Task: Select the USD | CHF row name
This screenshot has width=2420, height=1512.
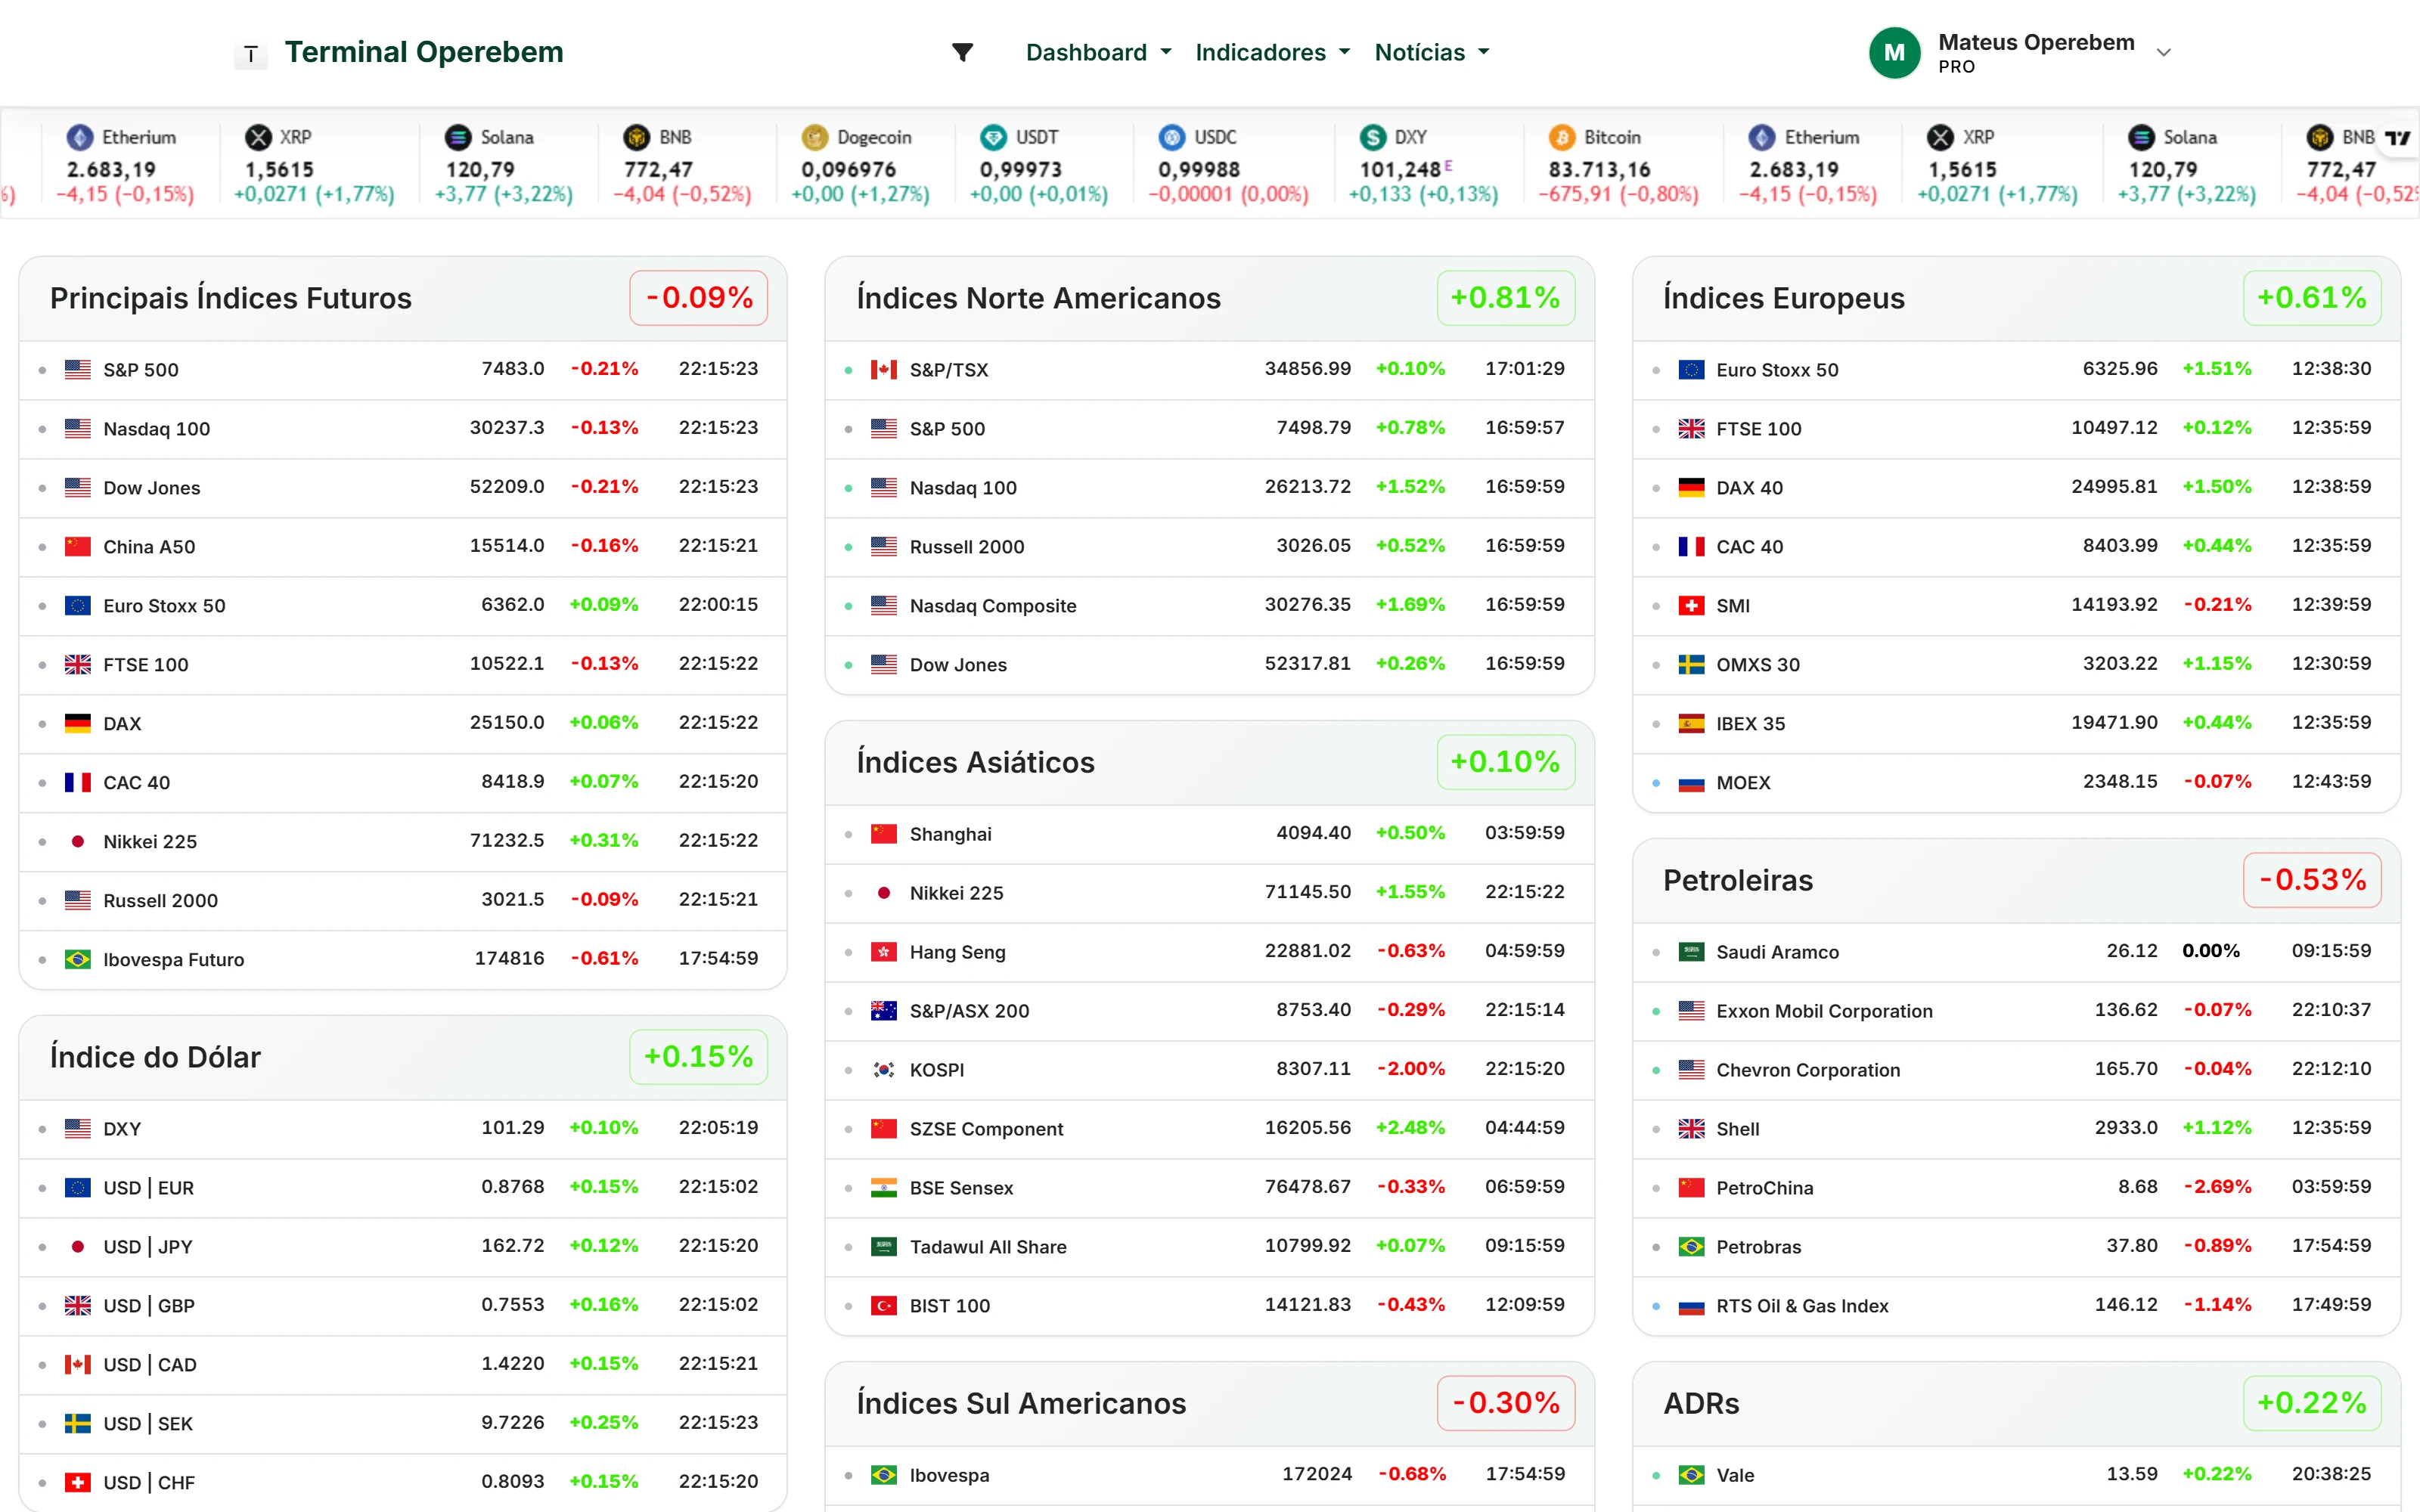Action: [149, 1482]
